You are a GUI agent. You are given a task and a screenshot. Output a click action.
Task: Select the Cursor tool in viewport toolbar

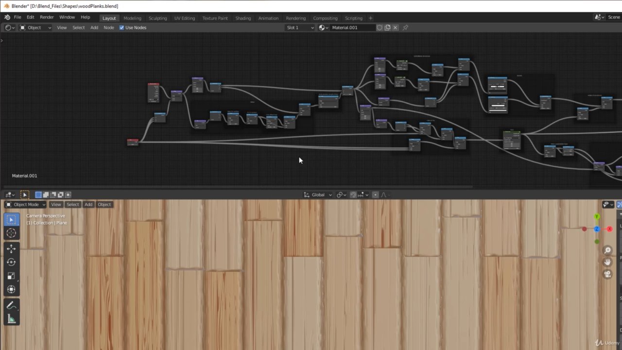click(x=11, y=233)
